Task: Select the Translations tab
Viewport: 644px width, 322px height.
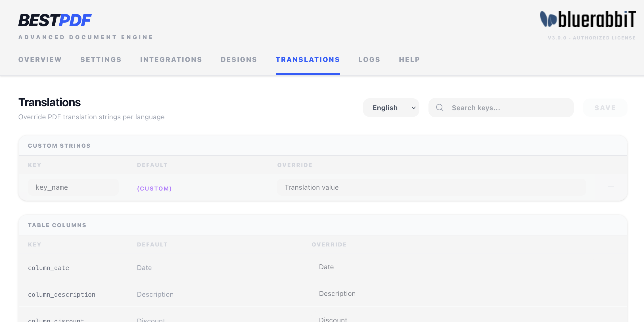Action: click(308, 60)
